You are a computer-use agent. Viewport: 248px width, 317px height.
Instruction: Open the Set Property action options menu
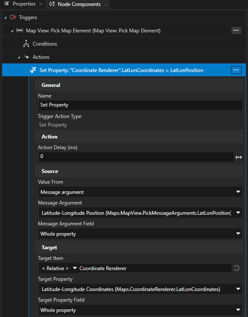click(236, 70)
